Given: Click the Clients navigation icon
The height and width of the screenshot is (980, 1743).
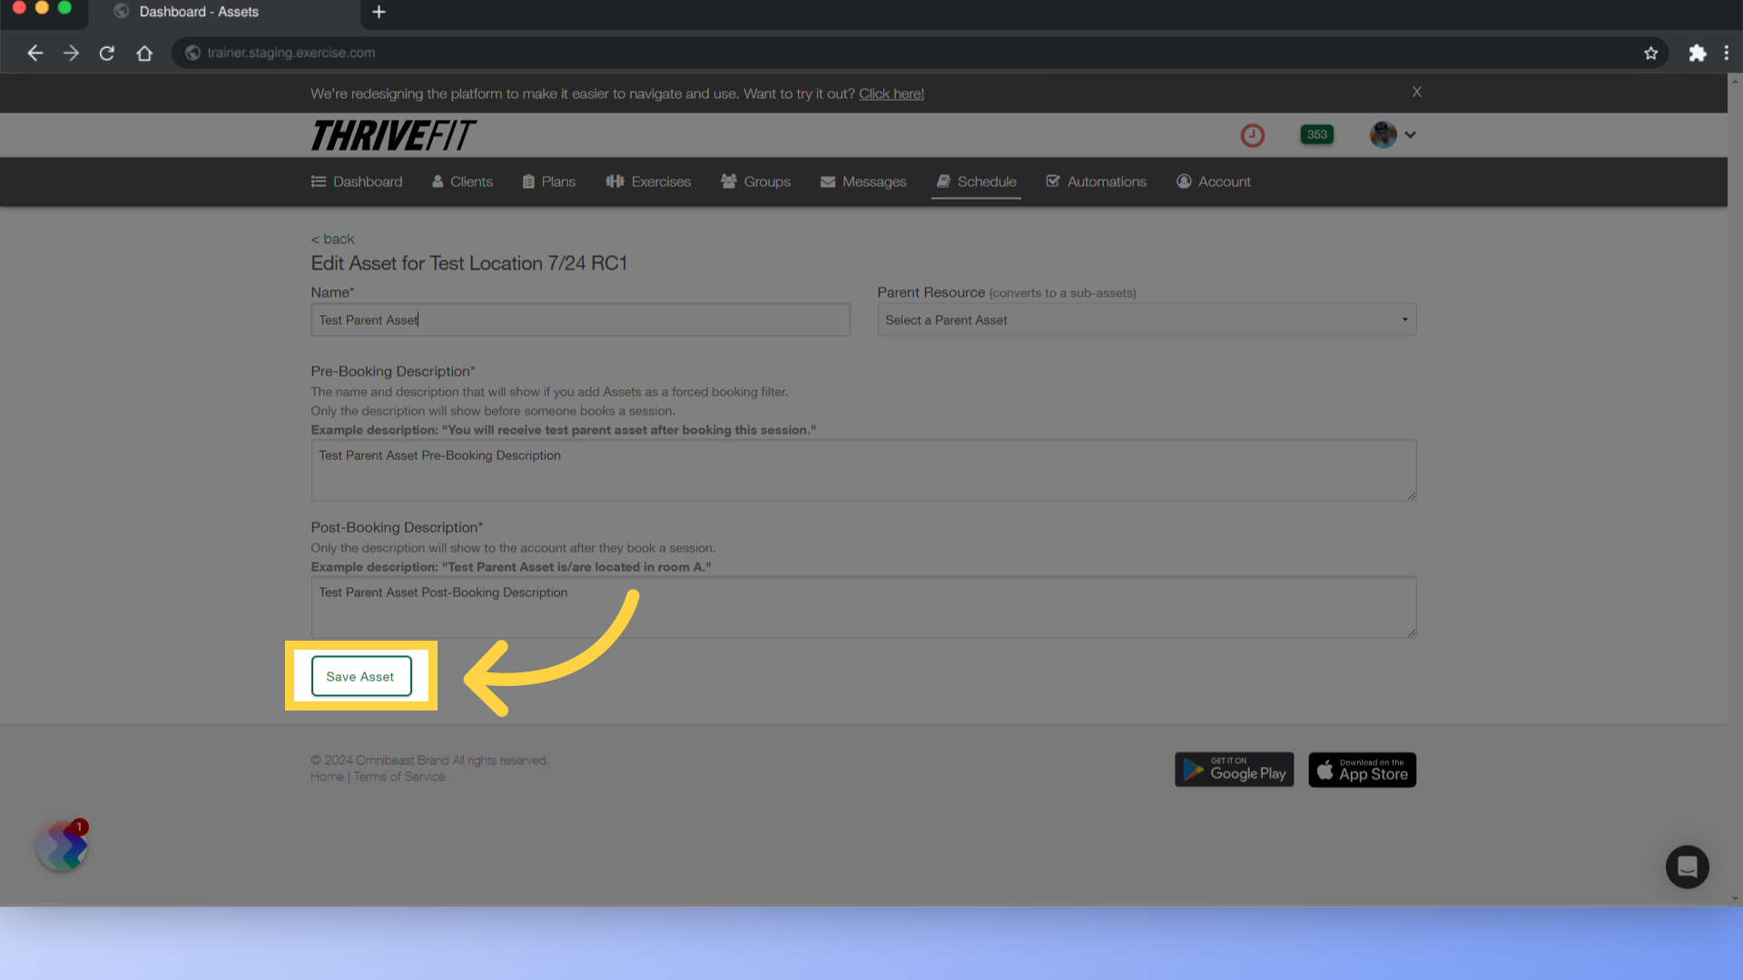Looking at the screenshot, I should point(438,181).
